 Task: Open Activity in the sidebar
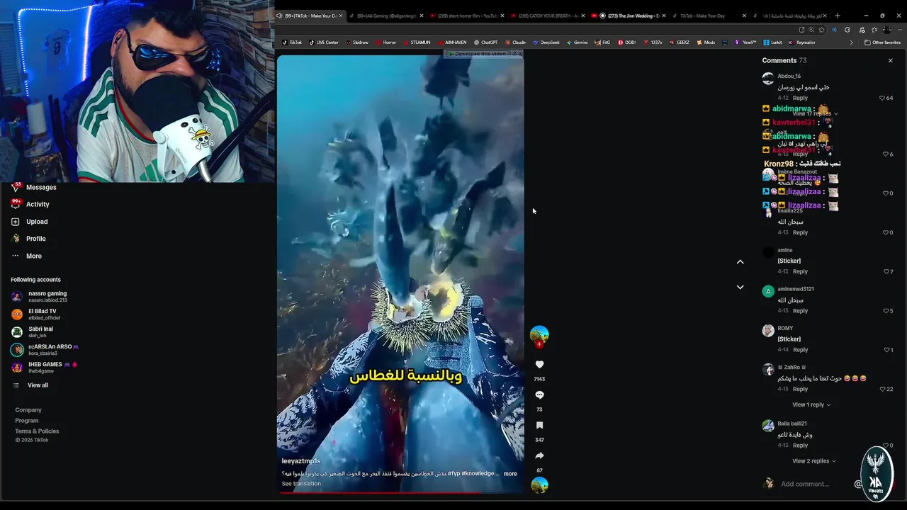point(30,204)
